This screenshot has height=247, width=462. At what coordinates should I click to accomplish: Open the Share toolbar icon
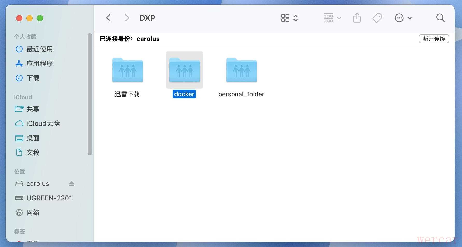coord(357,18)
